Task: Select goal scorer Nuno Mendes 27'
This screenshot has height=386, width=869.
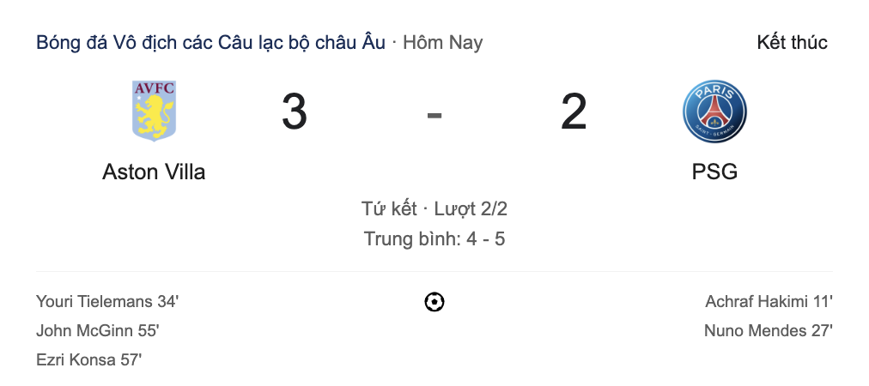Action: click(x=769, y=331)
